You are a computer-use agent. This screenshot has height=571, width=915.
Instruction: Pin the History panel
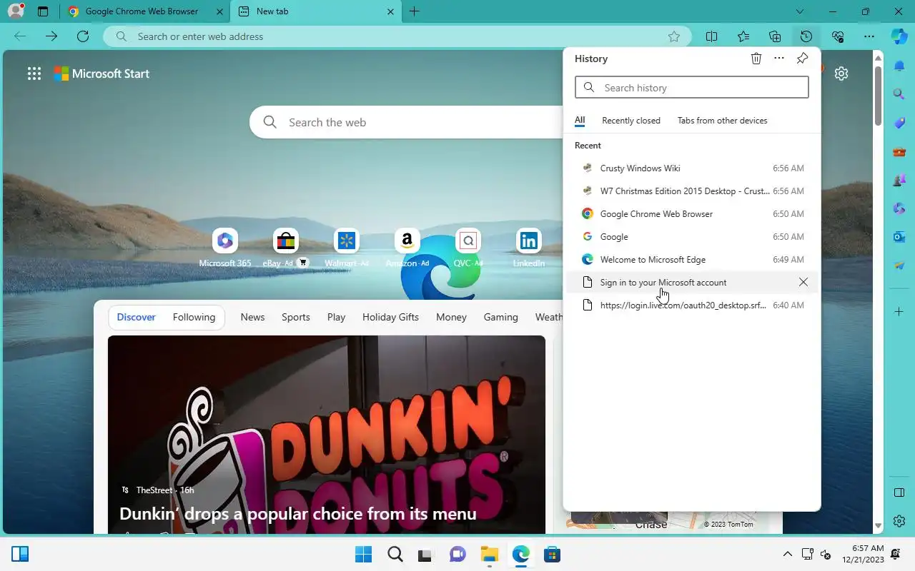(x=802, y=59)
